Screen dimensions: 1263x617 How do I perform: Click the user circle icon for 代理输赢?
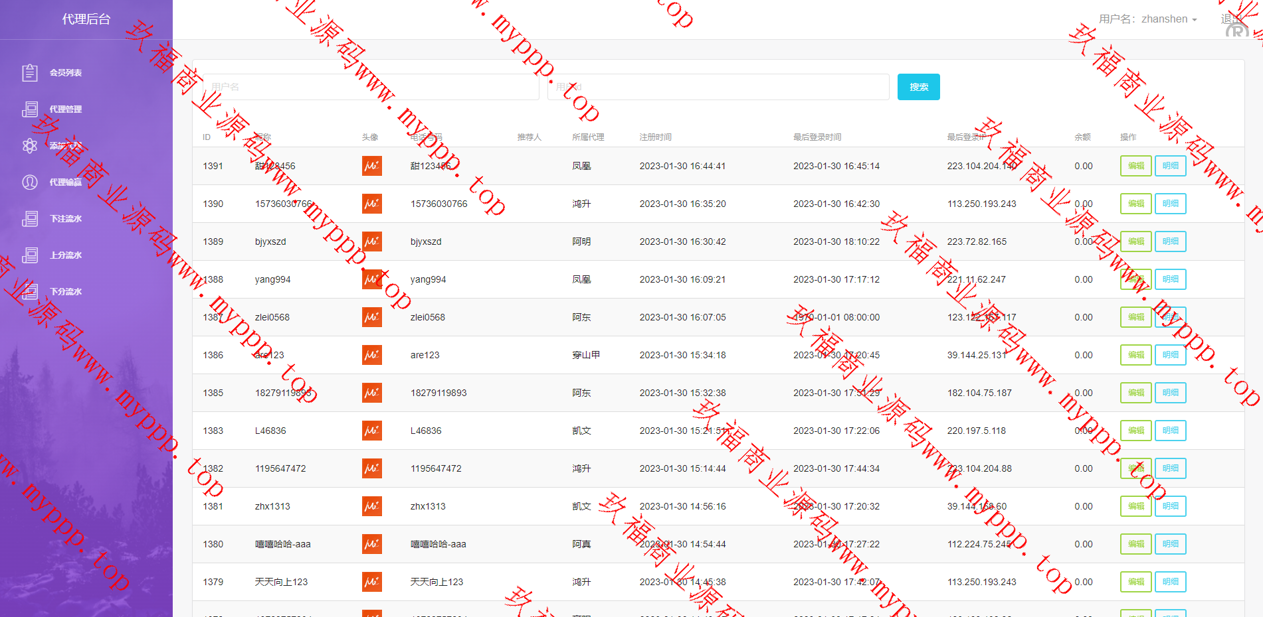click(x=30, y=182)
